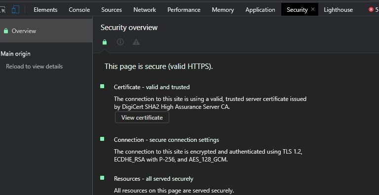Screen dimensions: 379x195
Task: Select Overview in the sidebar
Action: pos(46,31)
